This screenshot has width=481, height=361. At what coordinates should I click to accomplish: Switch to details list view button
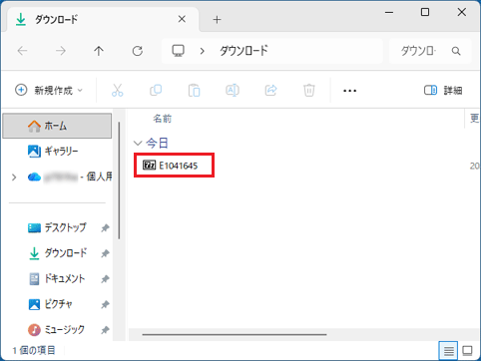448,350
